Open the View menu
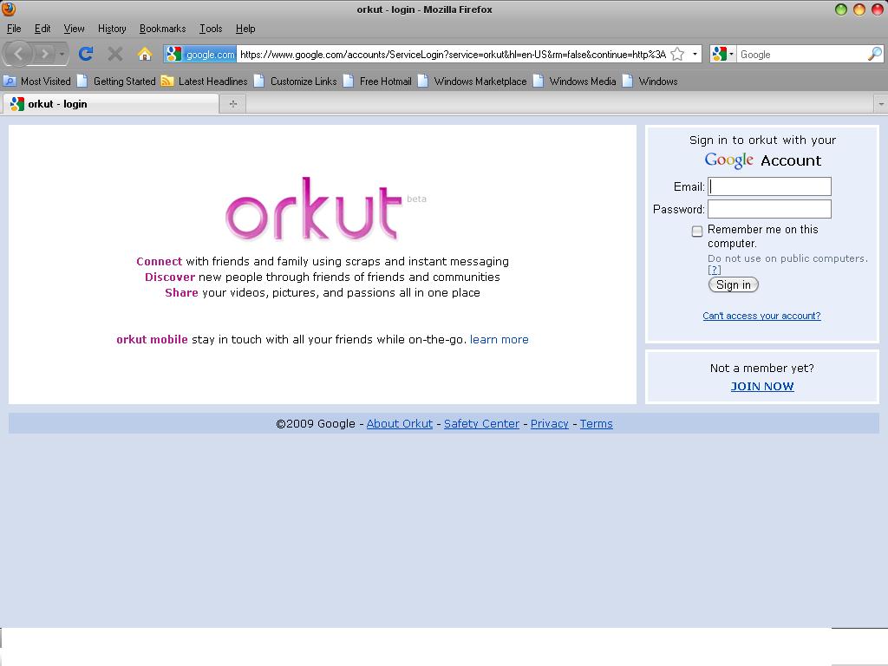Image resolution: width=888 pixels, height=666 pixels. click(x=74, y=29)
